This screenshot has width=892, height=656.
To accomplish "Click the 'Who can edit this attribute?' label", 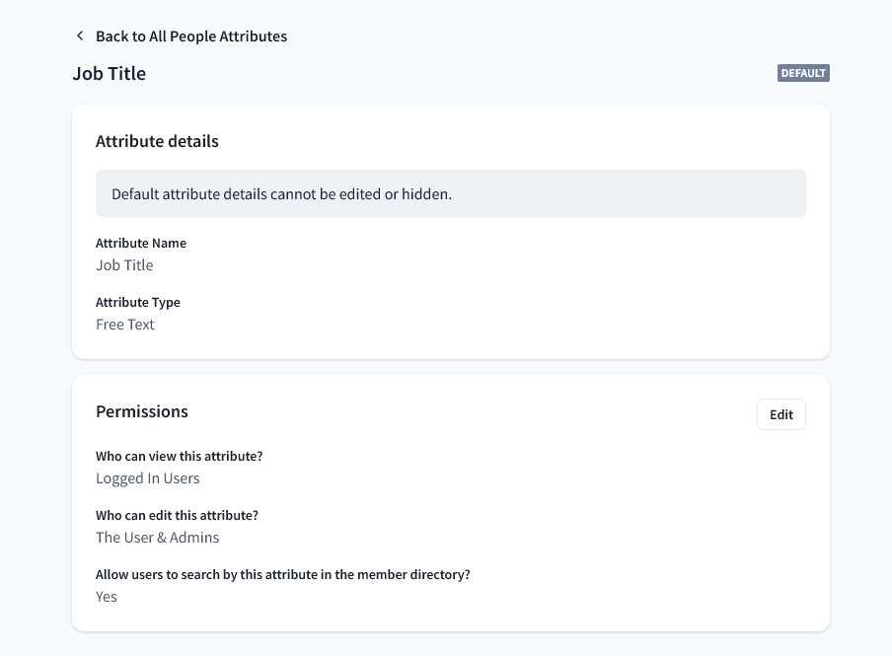I will pos(178,516).
